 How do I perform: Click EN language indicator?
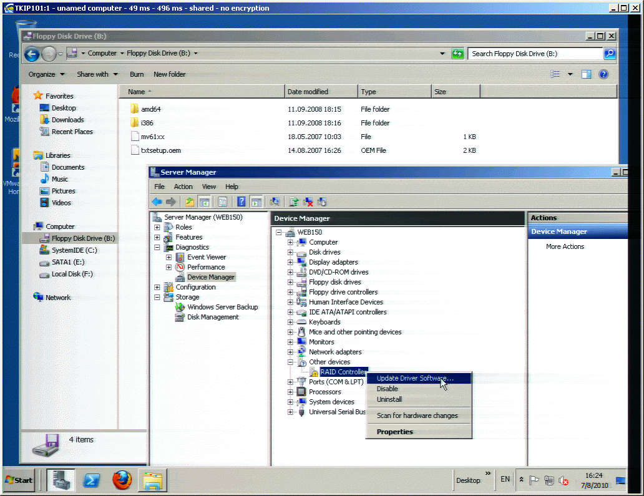click(505, 479)
